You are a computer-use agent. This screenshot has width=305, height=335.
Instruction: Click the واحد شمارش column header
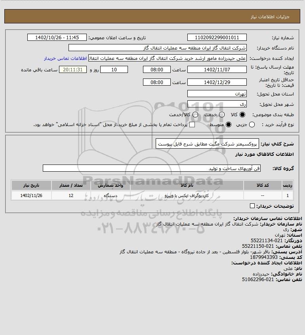pyautogui.click(x=111, y=185)
